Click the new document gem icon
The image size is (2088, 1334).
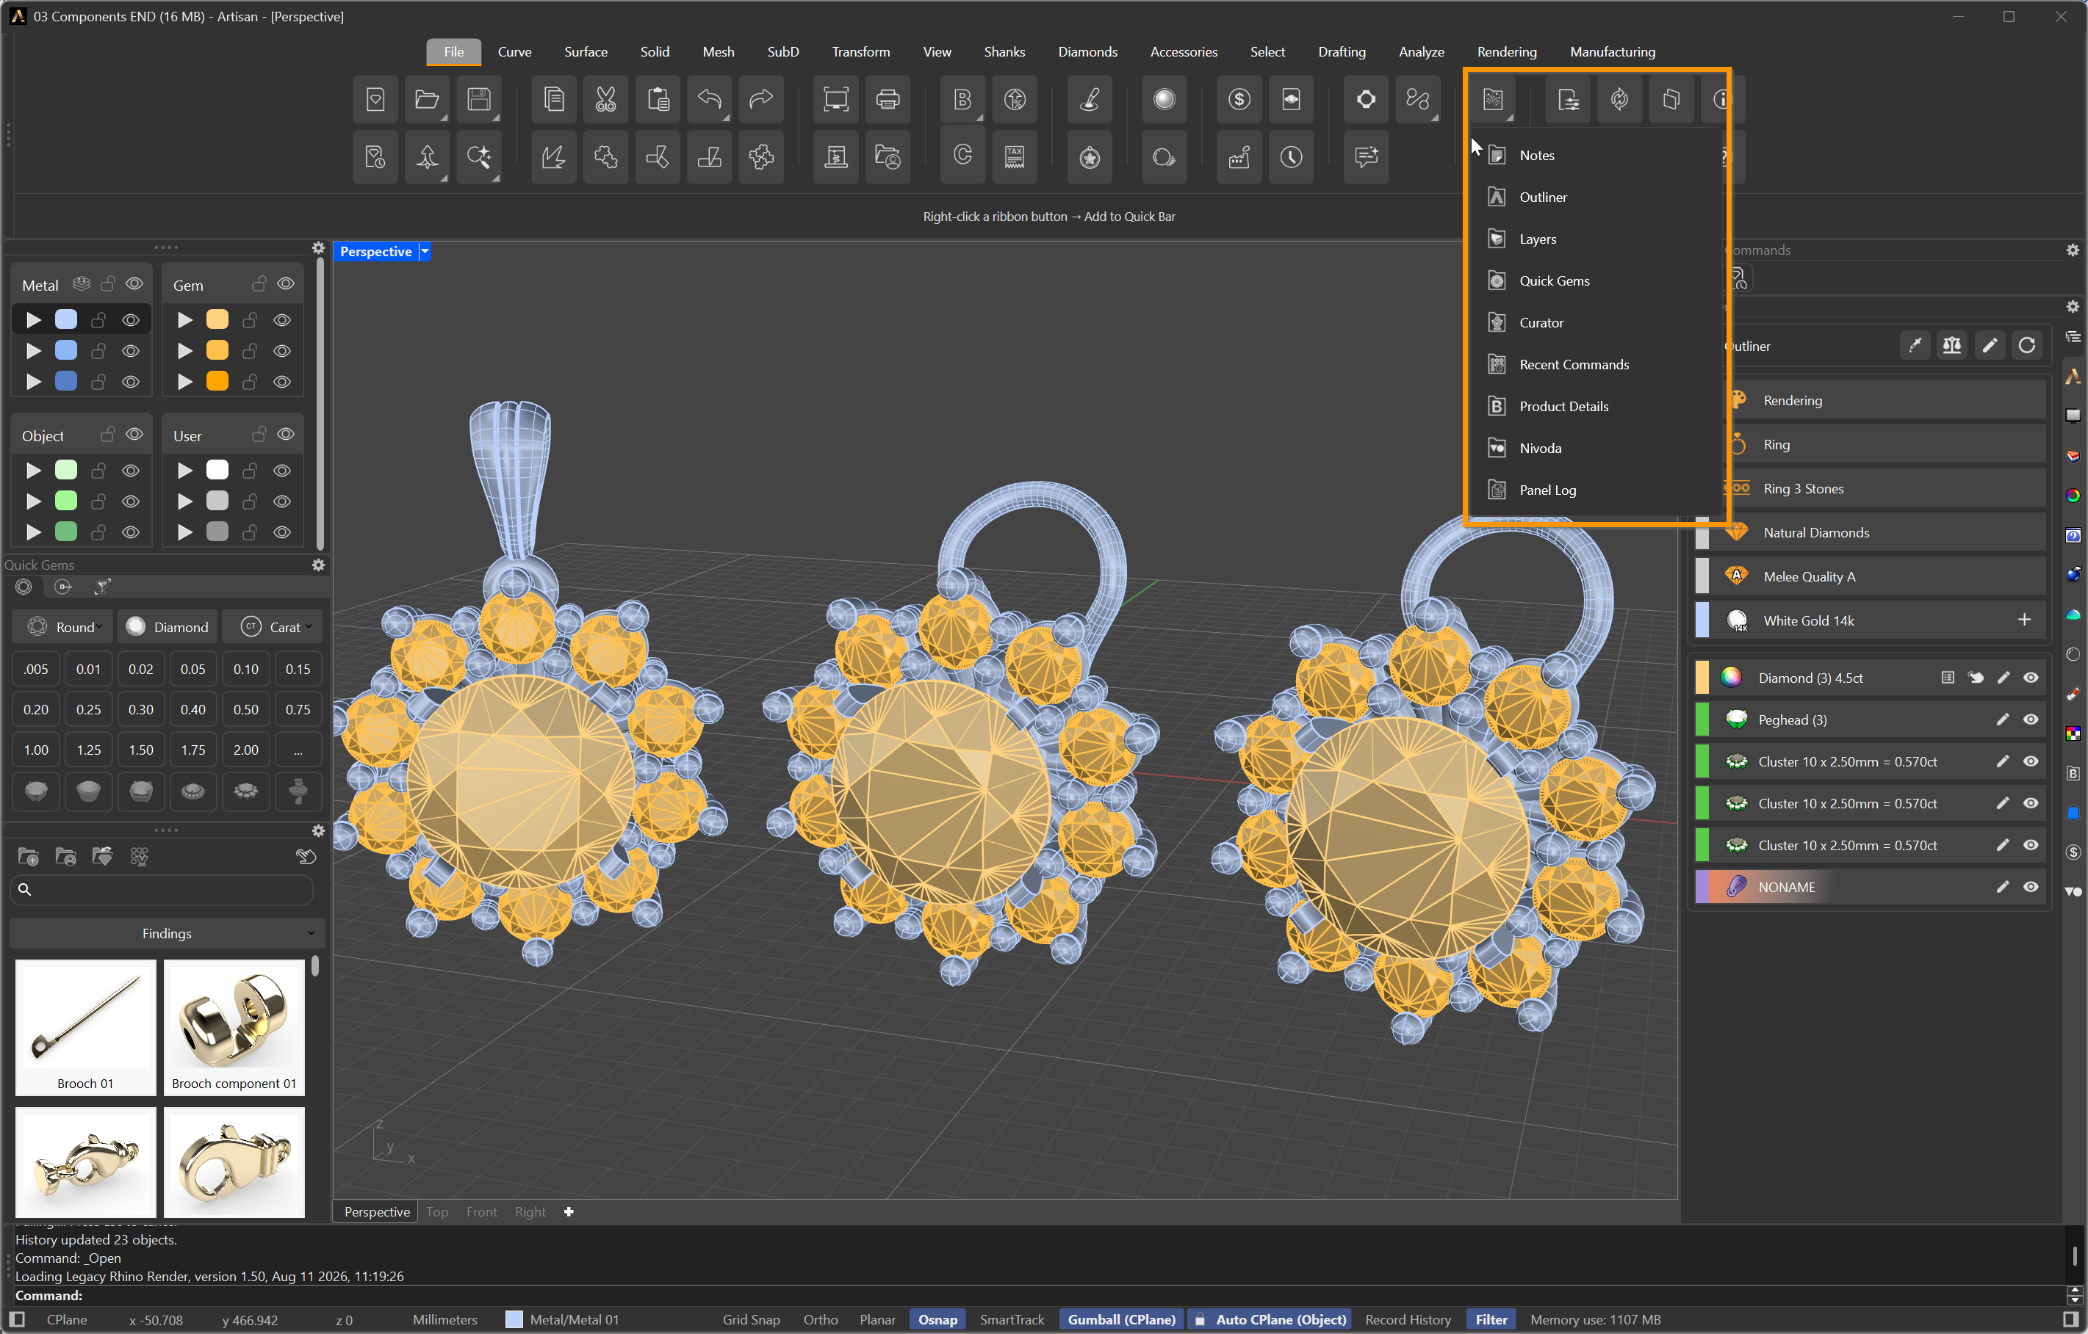(375, 100)
